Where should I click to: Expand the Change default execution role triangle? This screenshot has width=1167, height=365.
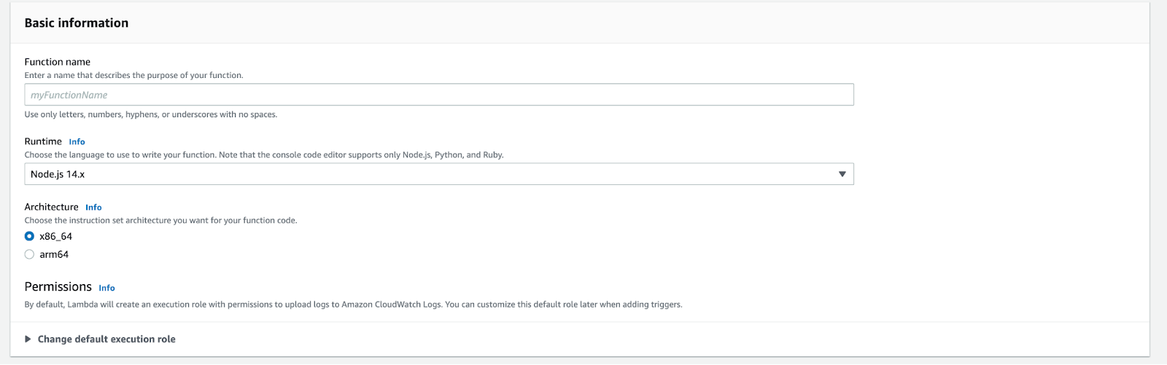(x=28, y=339)
